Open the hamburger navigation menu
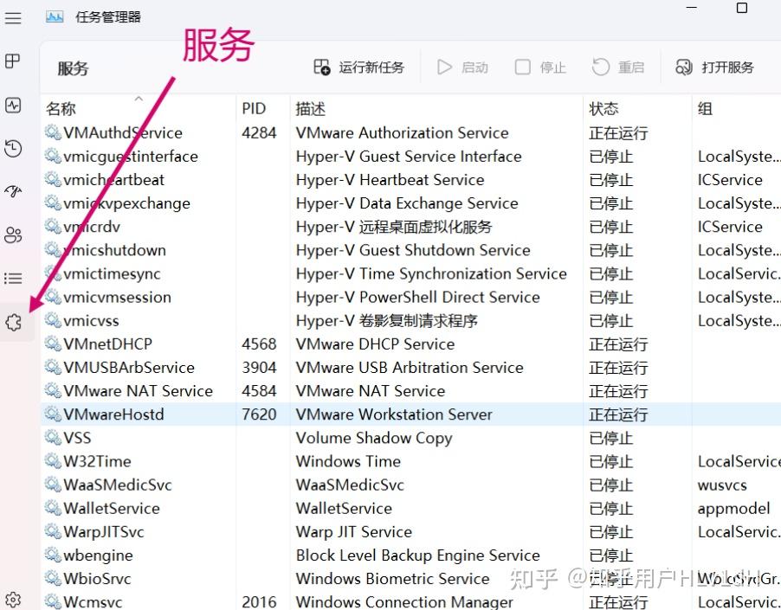Screen dimensions: 781x610 pyautogui.click(x=14, y=18)
